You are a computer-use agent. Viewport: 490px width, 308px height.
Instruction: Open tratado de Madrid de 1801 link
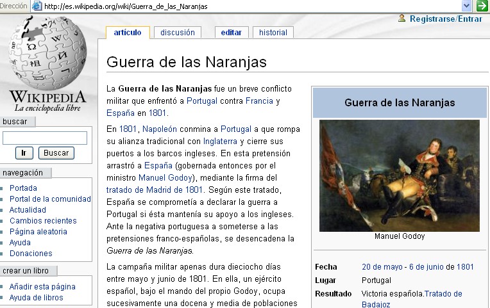tap(155, 190)
